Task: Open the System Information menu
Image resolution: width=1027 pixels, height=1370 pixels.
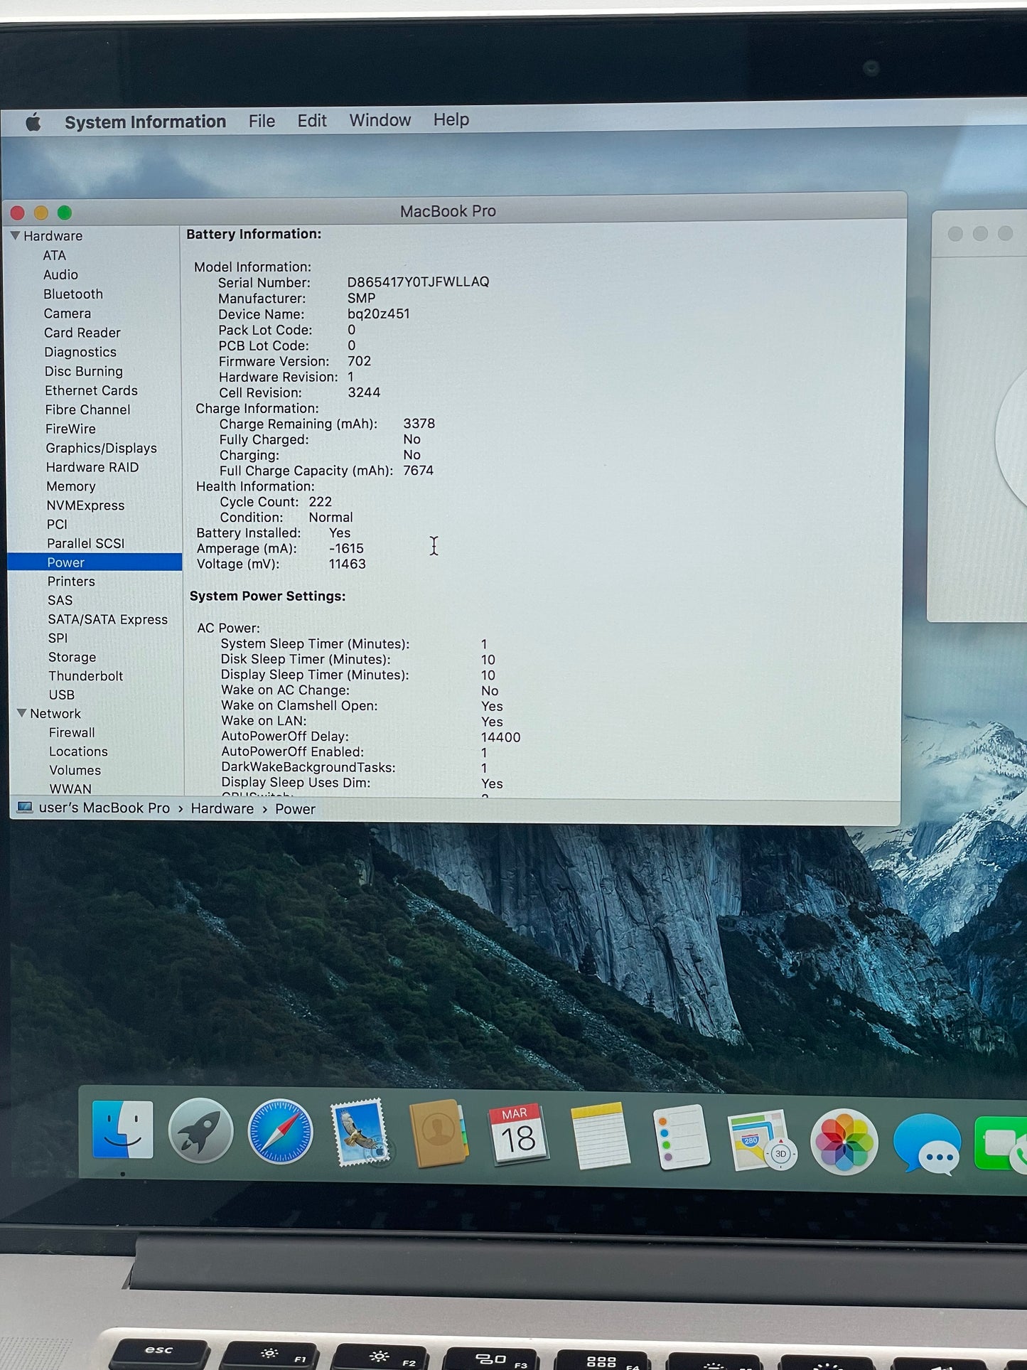Action: (145, 122)
